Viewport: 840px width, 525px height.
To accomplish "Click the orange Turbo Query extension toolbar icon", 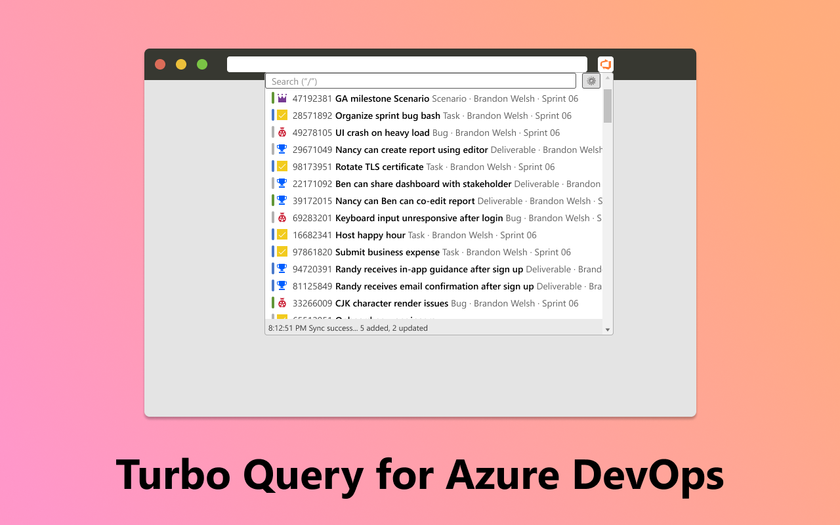I will [605, 64].
